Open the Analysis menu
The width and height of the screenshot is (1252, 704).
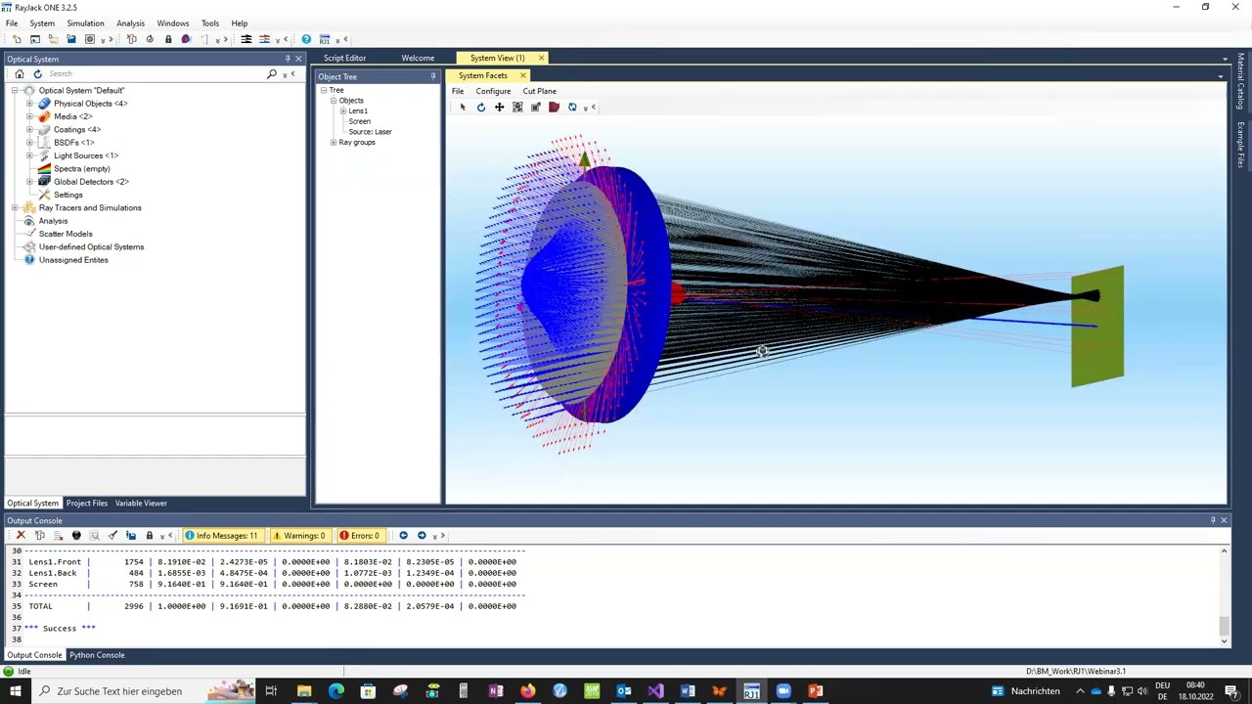coord(130,23)
